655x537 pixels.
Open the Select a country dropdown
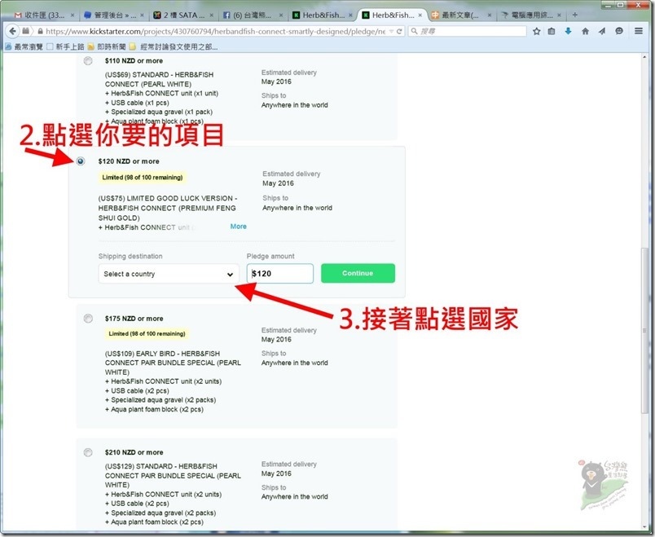tap(169, 274)
